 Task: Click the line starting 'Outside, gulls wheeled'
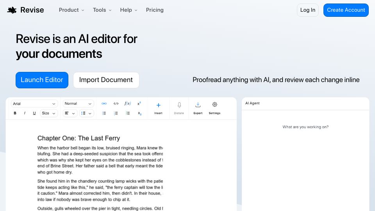coord(100,208)
